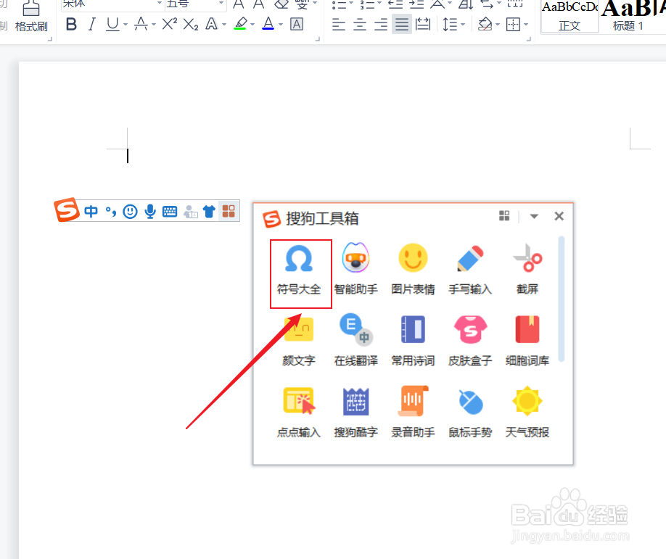Click the grid manage icon in 搜狗工具箱 header
Image resolution: width=666 pixels, height=559 pixels.
click(504, 215)
